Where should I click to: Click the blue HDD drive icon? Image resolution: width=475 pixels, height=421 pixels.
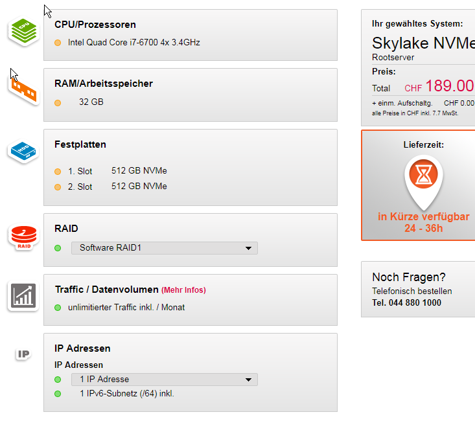pyautogui.click(x=23, y=151)
